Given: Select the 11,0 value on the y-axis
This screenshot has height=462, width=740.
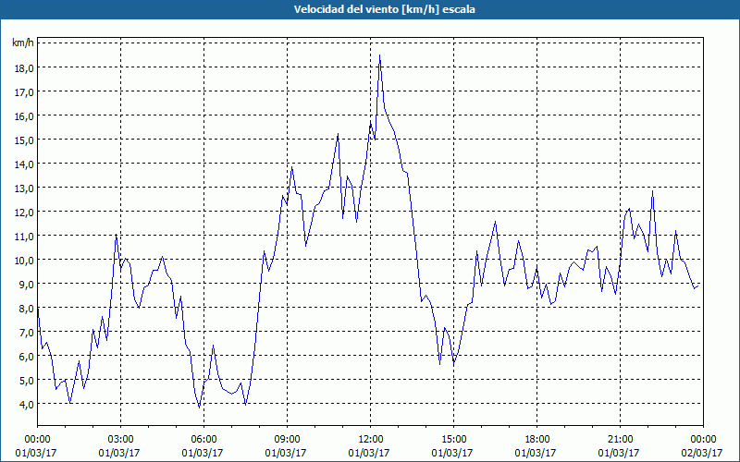Looking at the screenshot, I should pos(24,237).
